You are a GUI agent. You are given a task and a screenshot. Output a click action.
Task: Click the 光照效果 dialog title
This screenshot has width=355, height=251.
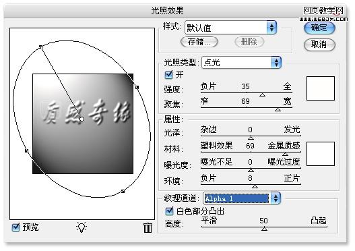[x=167, y=10]
